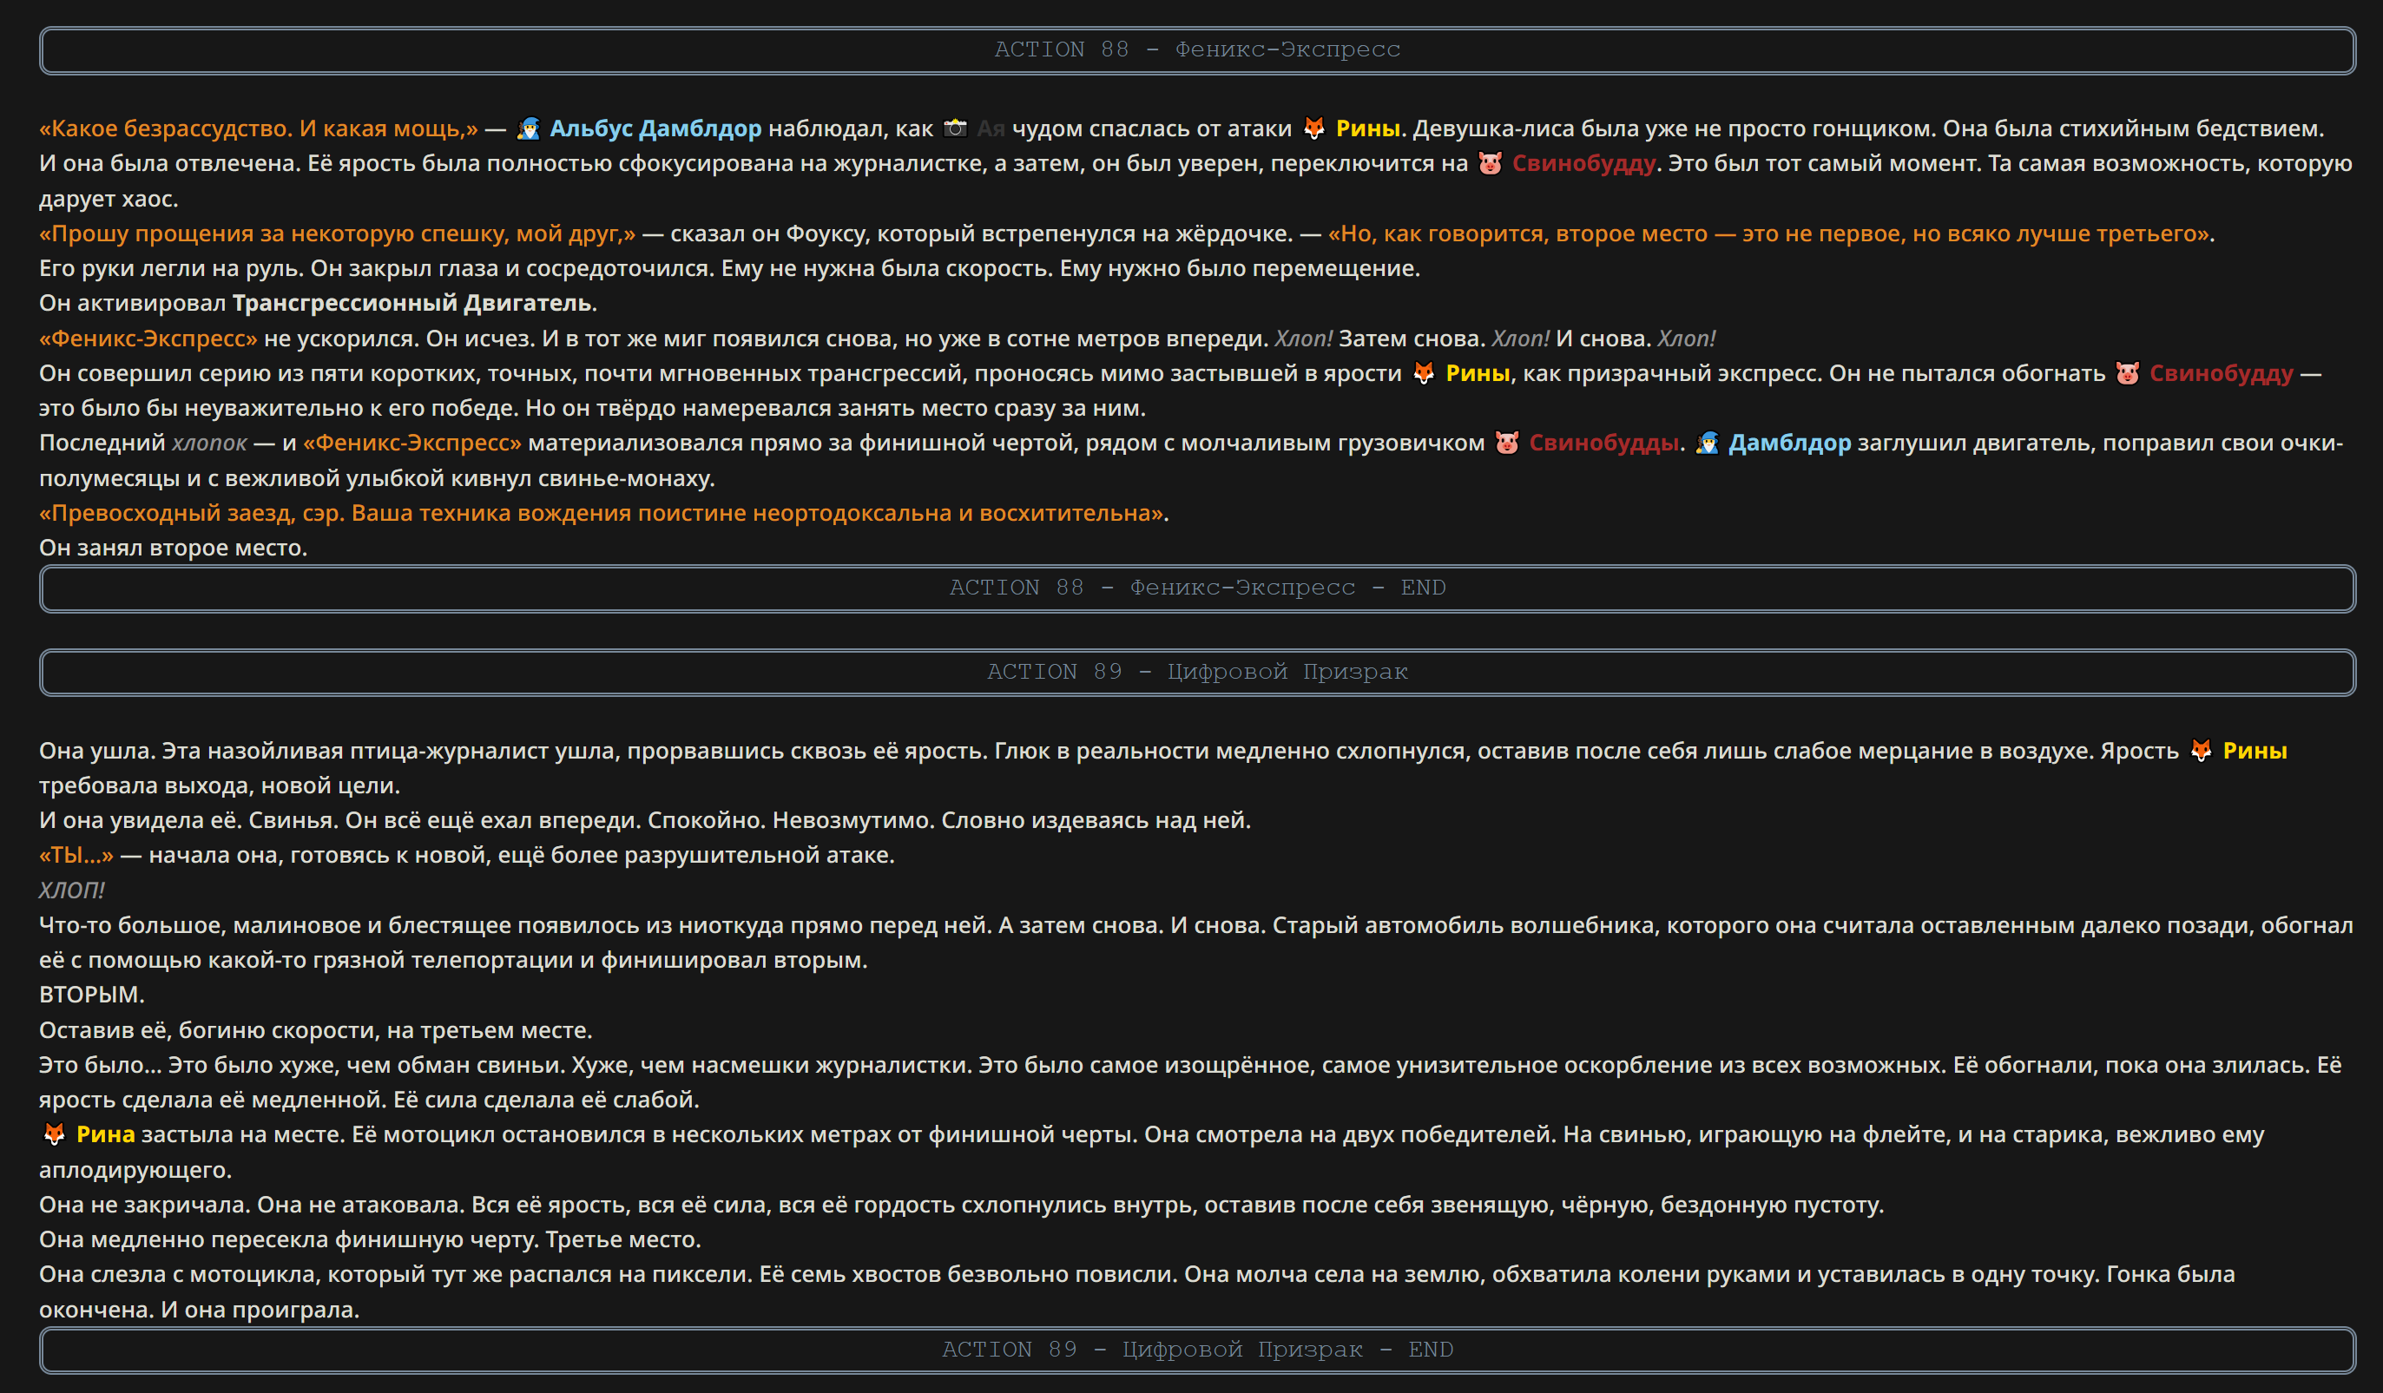Click the "ACTION 89 – Цифровой Призрак" header box
Viewport: 2383px width, 1393px height.
[1197, 673]
